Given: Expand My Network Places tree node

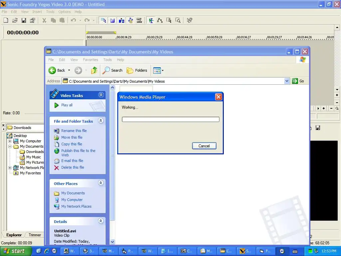Looking at the screenshot, I should click(x=10, y=168).
